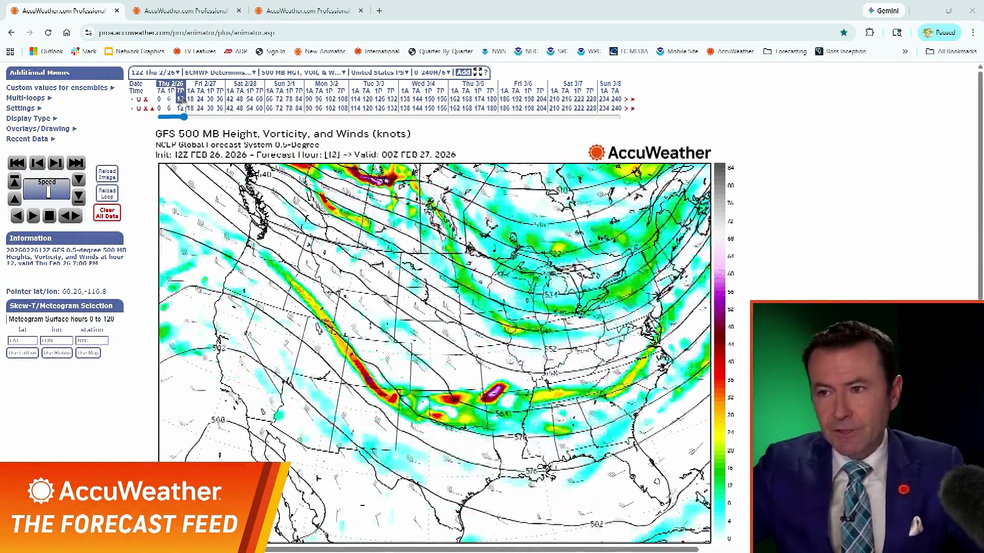Click the Use Map button

[x=88, y=353]
